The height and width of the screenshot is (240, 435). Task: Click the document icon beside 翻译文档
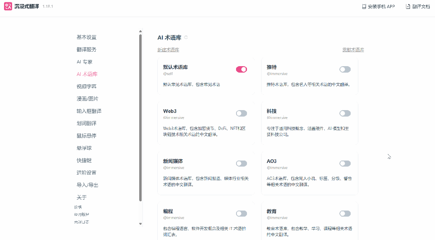tap(408, 6)
